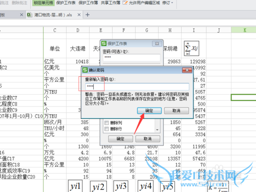Viewport: 256px width, 192px height.
Task: Click the yi3 formula image
Action: (121, 186)
